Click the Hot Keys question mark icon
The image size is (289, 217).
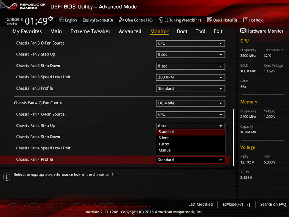(246, 20)
